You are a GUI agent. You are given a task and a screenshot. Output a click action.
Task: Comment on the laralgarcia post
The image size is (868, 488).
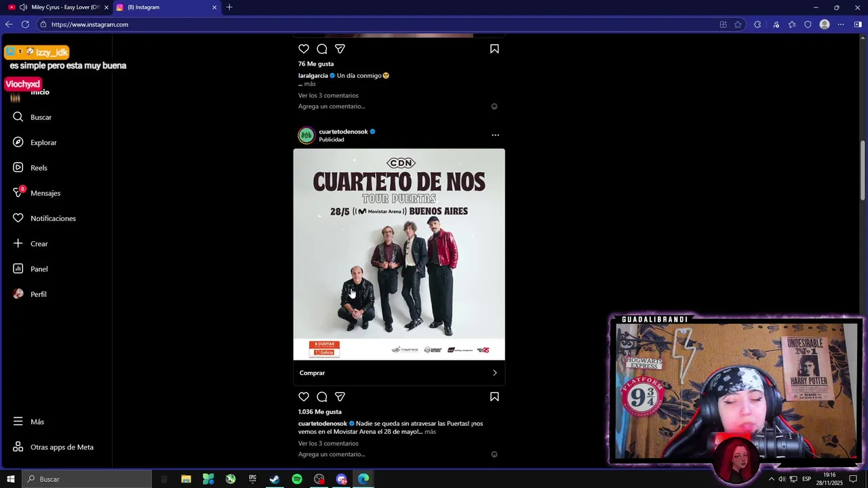tap(322, 49)
